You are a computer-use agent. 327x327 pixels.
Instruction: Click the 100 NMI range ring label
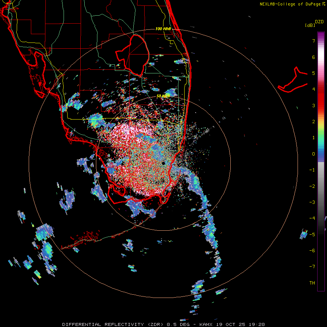click(163, 29)
